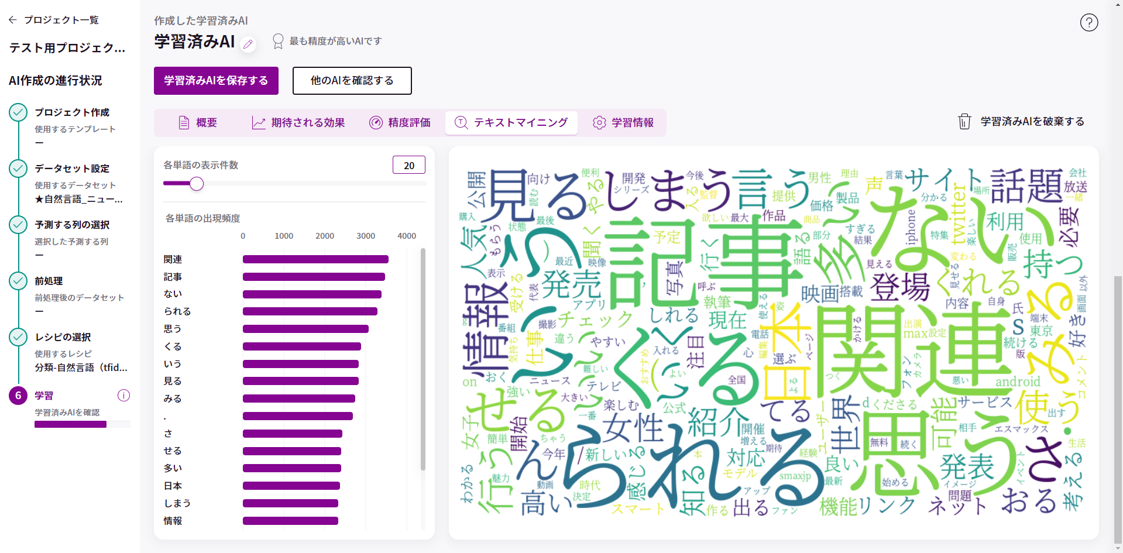This screenshot has height=553, width=1123.
Task: Click the award ribbon icon near 最も精度が高いAIです
Action: coord(278,41)
